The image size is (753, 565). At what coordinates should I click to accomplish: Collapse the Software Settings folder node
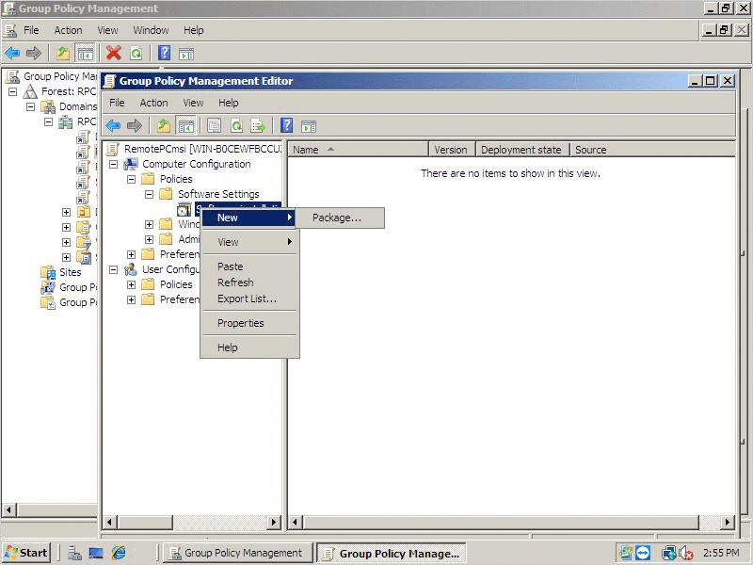click(149, 194)
